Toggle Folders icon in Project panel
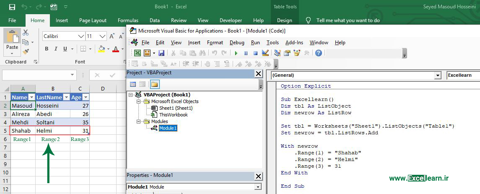 coord(155,84)
